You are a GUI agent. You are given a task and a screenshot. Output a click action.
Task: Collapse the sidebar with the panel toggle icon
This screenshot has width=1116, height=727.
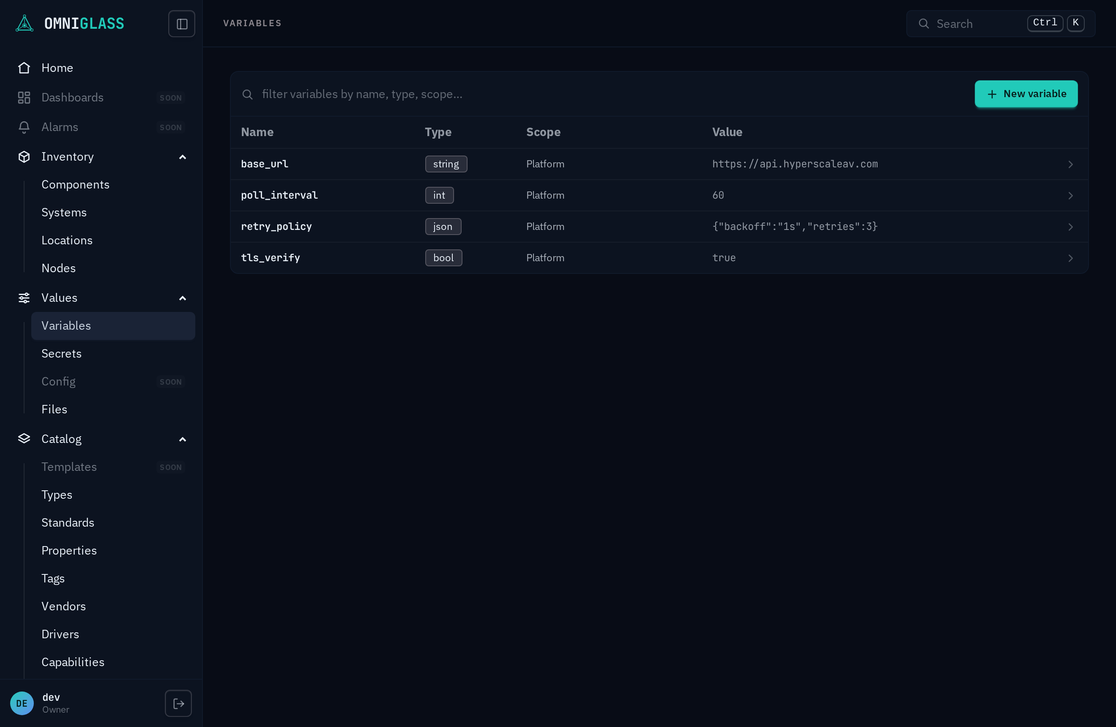(182, 23)
